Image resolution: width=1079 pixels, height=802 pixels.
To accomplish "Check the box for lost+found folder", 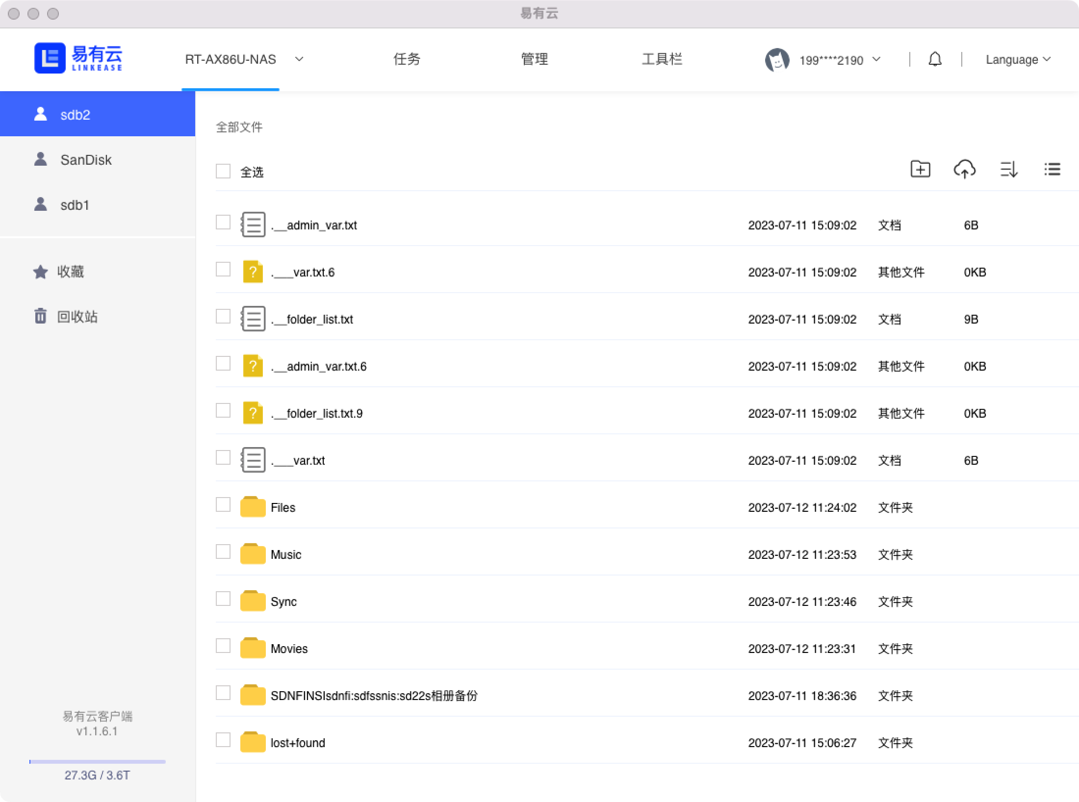I will [x=223, y=740].
